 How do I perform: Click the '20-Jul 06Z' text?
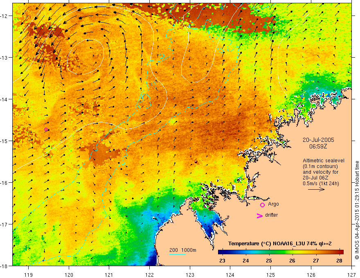pyautogui.click(x=315, y=178)
